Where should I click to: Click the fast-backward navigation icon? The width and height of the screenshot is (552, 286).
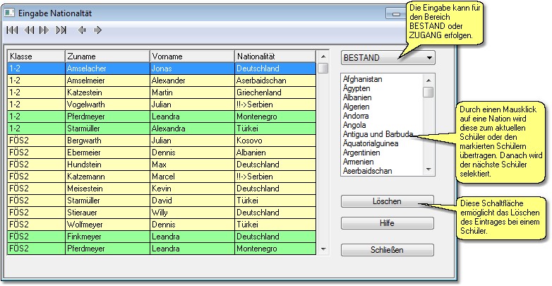tap(29, 30)
